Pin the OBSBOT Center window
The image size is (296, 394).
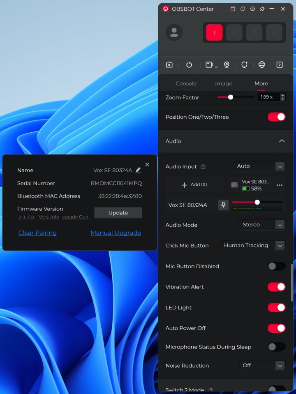click(x=262, y=9)
